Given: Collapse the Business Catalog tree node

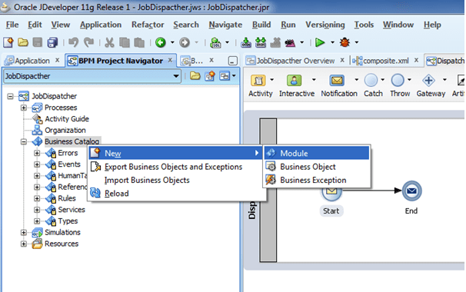Looking at the screenshot, I should click(x=24, y=141).
